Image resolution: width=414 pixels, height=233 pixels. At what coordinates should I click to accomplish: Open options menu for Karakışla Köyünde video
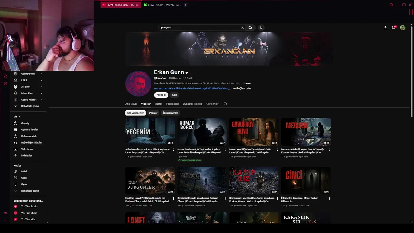(225, 198)
